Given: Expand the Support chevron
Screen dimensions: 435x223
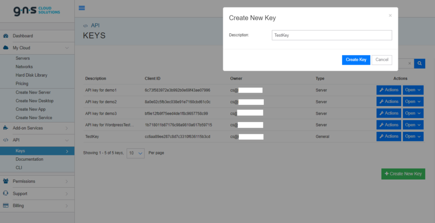Looking at the screenshot, I should pyautogui.click(x=67, y=194).
